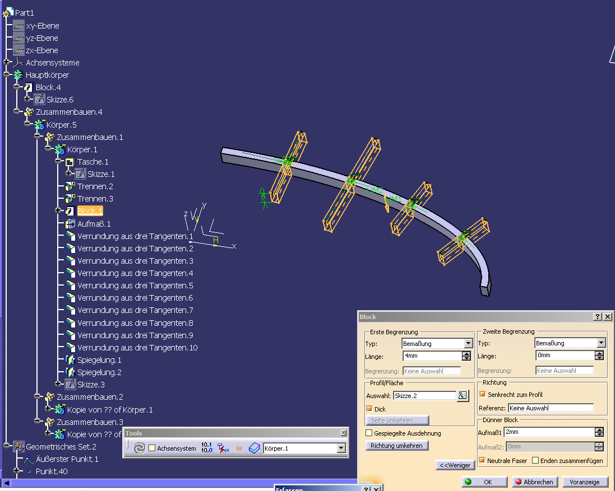Click the Geometrisches Set.2 icon
Screen dimensions: 615x491
coord(19,446)
